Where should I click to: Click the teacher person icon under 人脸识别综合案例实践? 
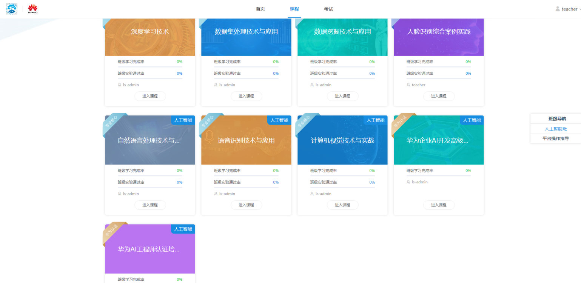click(x=408, y=85)
